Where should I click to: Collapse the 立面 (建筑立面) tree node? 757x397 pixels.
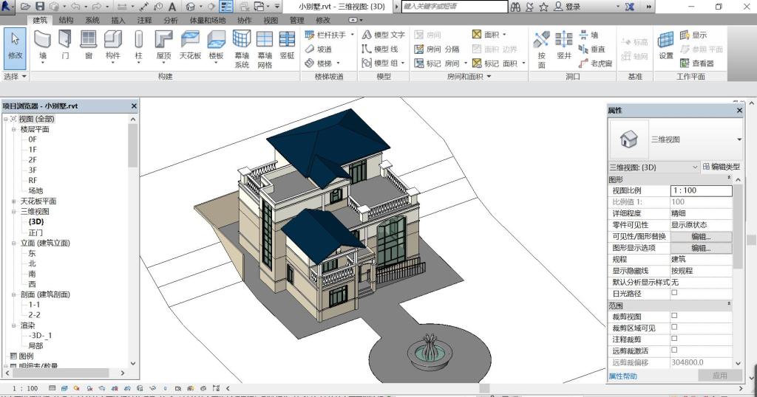[13, 243]
